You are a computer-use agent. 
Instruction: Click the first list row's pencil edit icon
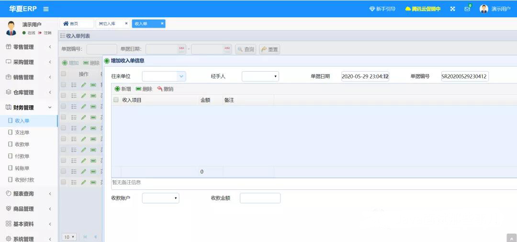[83, 85]
